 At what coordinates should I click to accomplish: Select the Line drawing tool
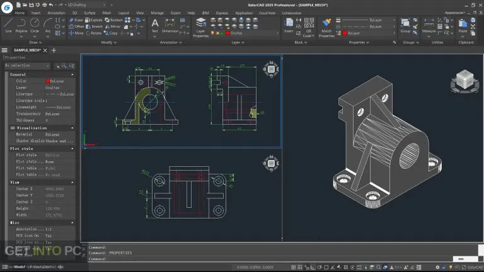pyautogui.click(x=8, y=25)
